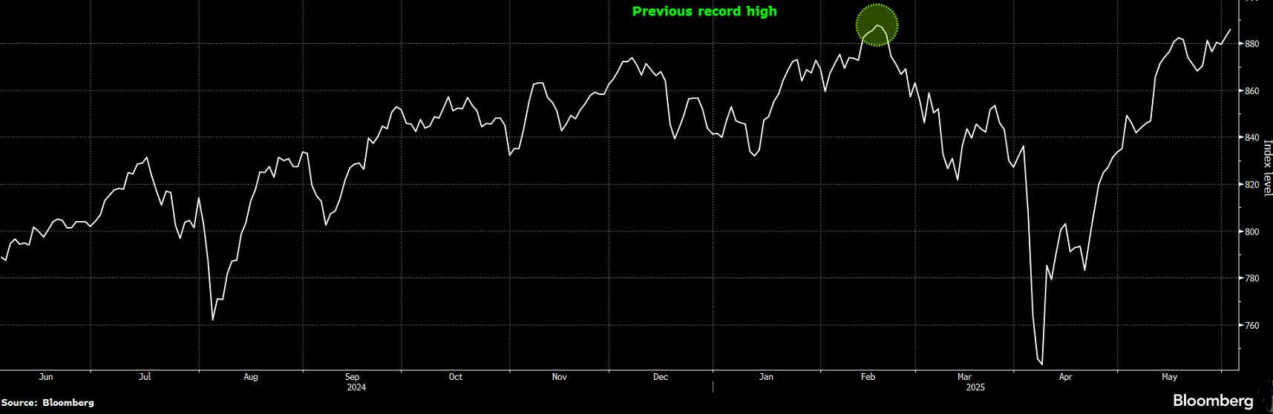
Task: Click the Oct month label
Action: (456, 377)
